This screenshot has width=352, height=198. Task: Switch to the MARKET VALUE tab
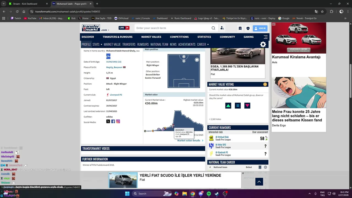click(112, 44)
